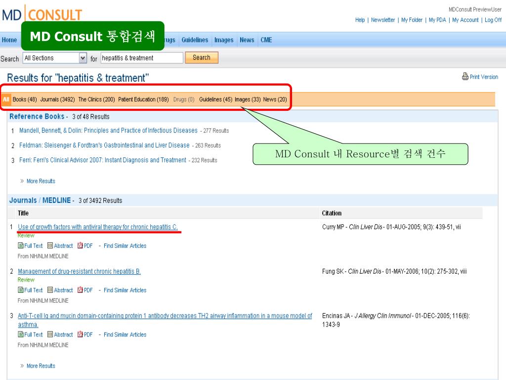Open PDF icon for Anti-T-cell Ig article
Screen dimensions: 506x380
pyautogui.click(x=80, y=334)
